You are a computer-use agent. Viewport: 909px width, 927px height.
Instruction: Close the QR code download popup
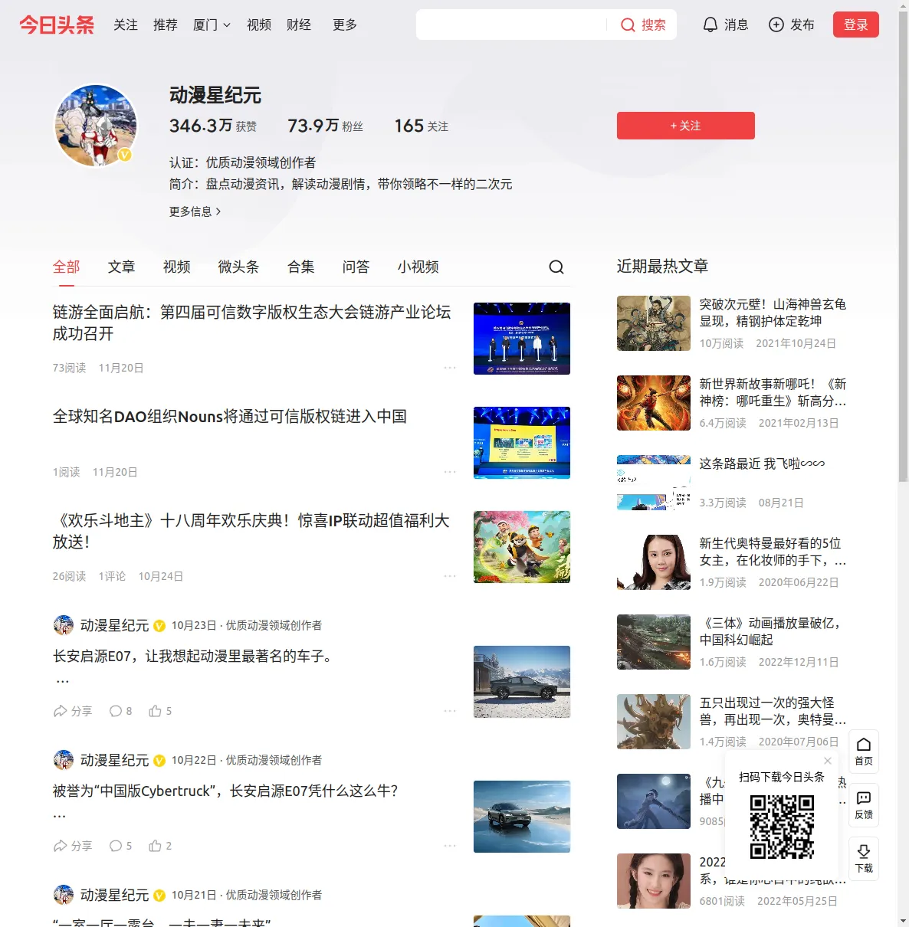coord(828,761)
